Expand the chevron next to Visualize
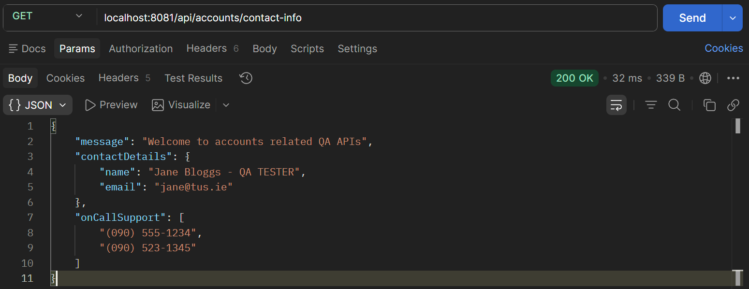749x289 pixels. point(226,105)
